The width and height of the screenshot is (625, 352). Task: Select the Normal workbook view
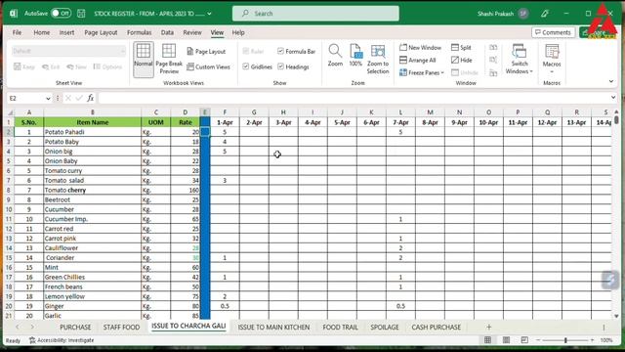point(144,59)
